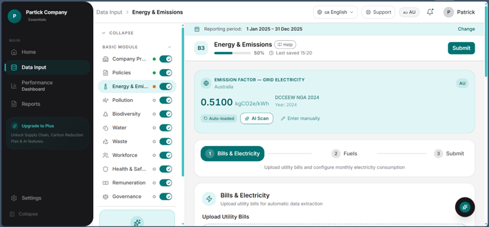Toggle the Pollution module switch
This screenshot has width=489, height=227.
tap(166, 100)
